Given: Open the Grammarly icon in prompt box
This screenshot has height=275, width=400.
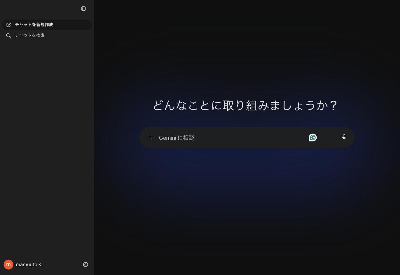Looking at the screenshot, I should [313, 138].
